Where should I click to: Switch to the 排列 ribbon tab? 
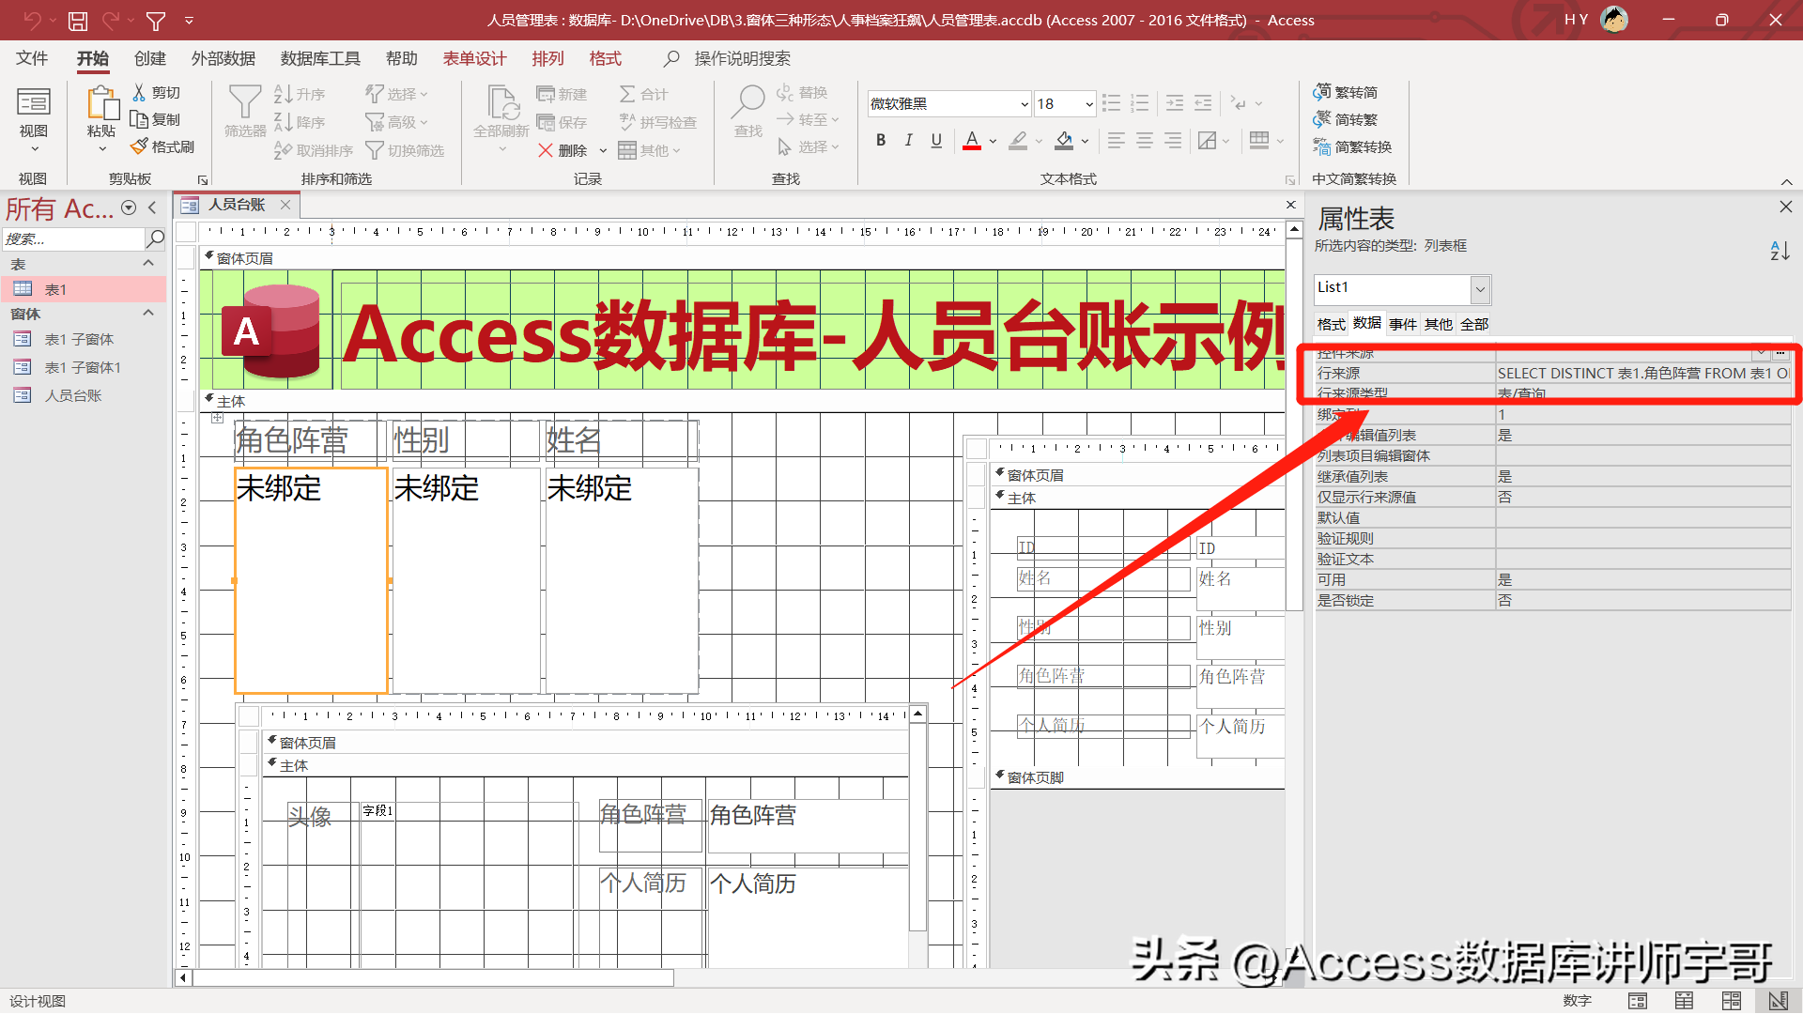547,58
